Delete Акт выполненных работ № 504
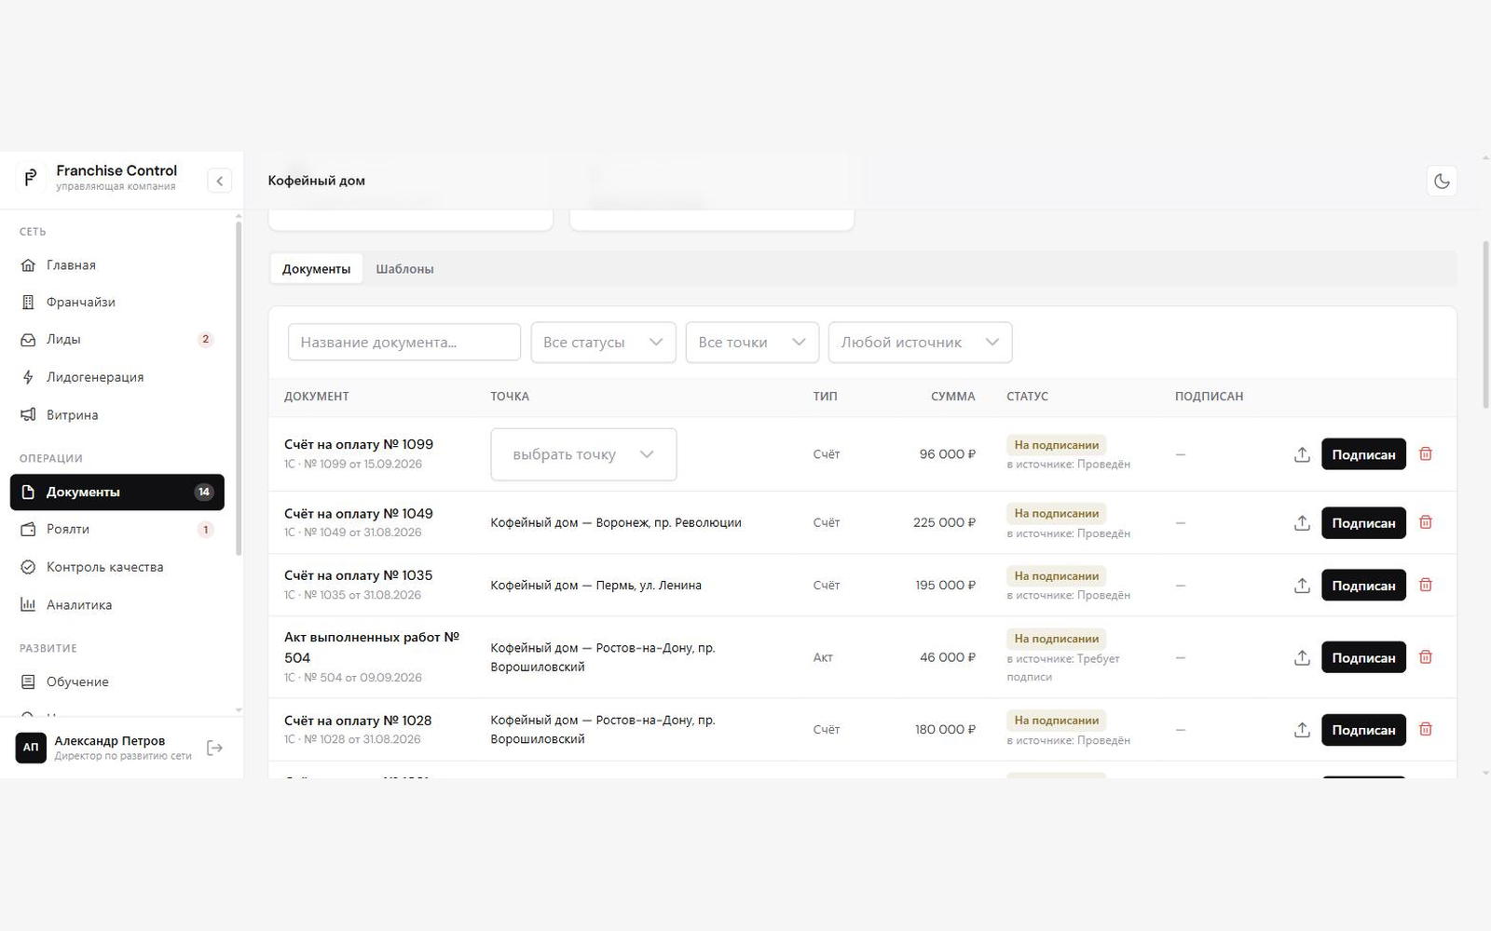The height and width of the screenshot is (931, 1491). pos(1426,657)
